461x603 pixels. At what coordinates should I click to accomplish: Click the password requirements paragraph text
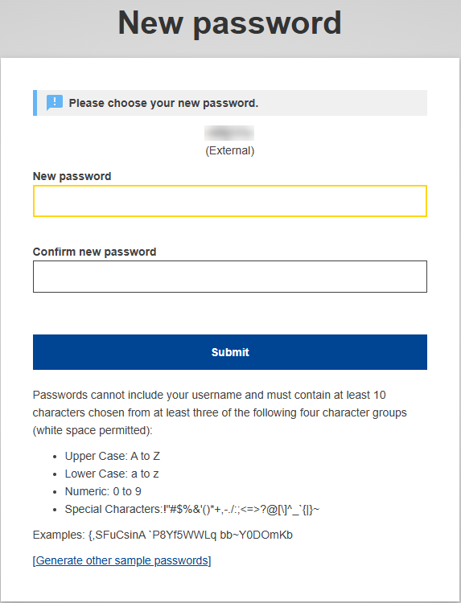(x=220, y=412)
